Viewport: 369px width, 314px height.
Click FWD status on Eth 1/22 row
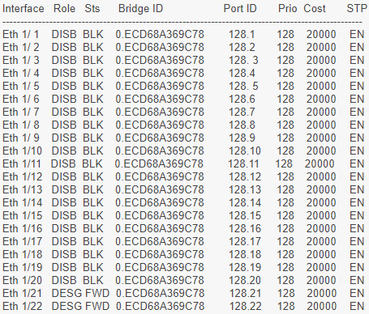[97, 307]
